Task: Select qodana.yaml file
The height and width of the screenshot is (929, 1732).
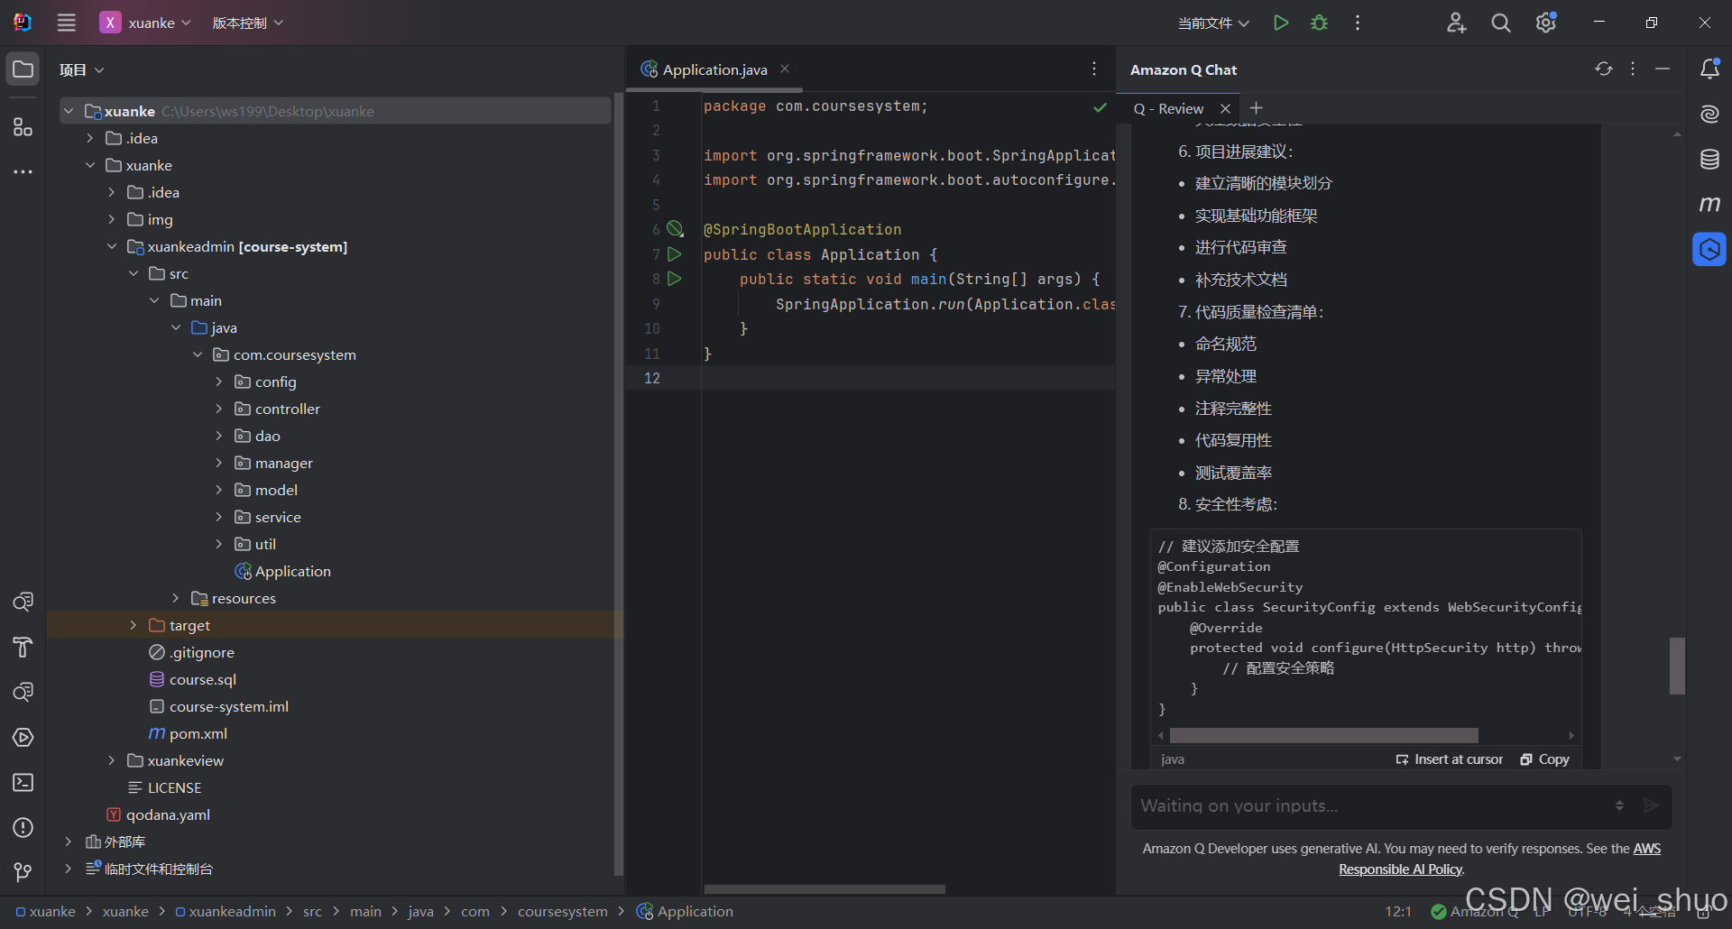Action: 158,814
